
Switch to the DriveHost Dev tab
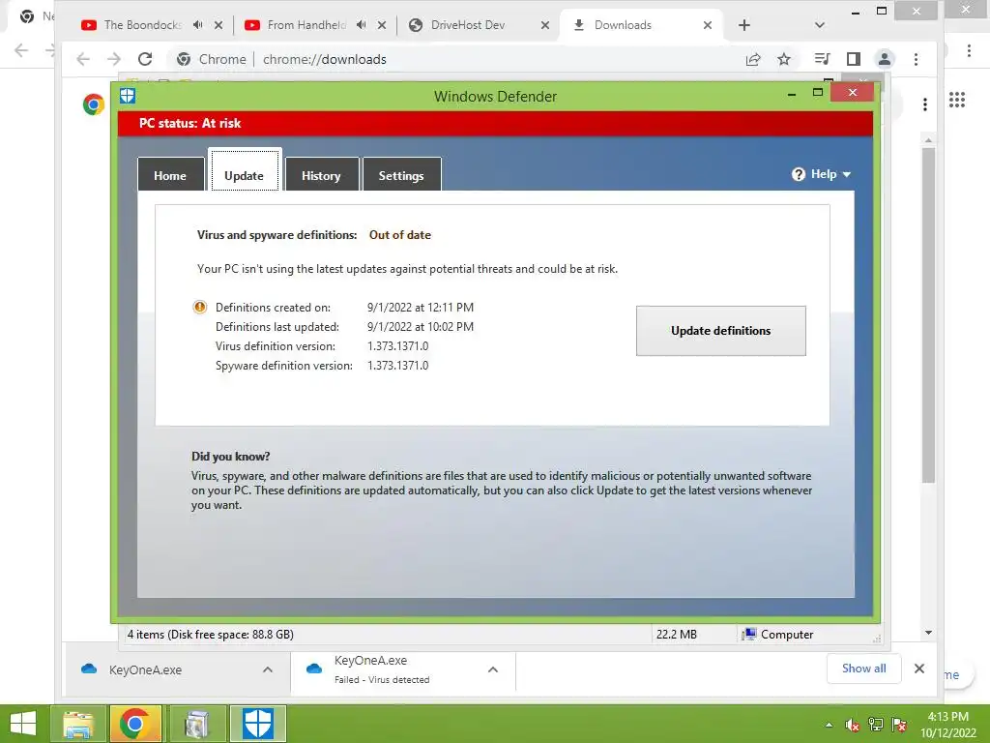[x=468, y=25]
